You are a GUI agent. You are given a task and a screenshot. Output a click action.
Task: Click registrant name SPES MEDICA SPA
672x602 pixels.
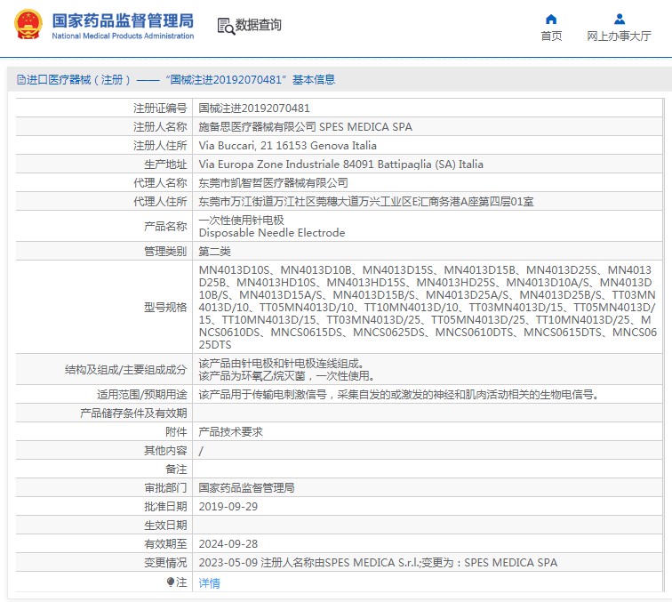(365, 127)
